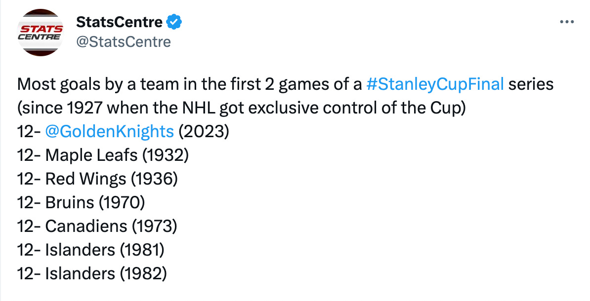Screen dimensions: 590x301
Task: Open the more options ellipsis menu
Action: pos(567,22)
